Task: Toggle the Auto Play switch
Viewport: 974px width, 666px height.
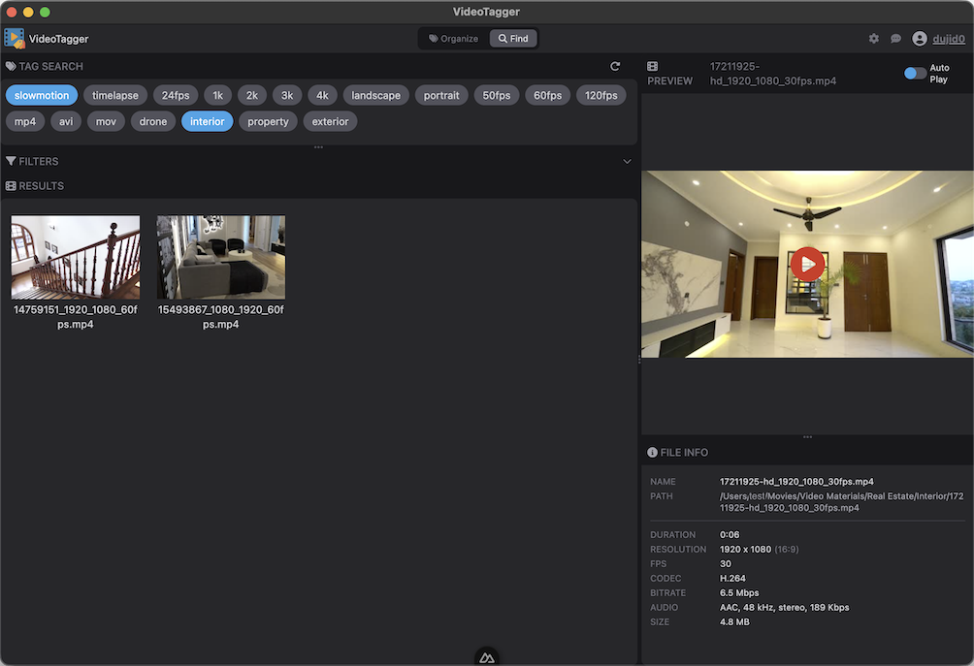Action: click(x=914, y=74)
